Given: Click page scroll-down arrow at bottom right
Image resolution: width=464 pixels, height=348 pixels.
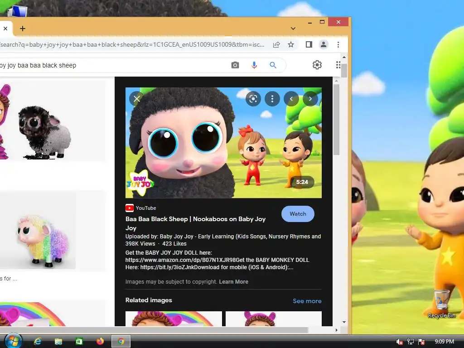Looking at the screenshot, I should pos(344,322).
